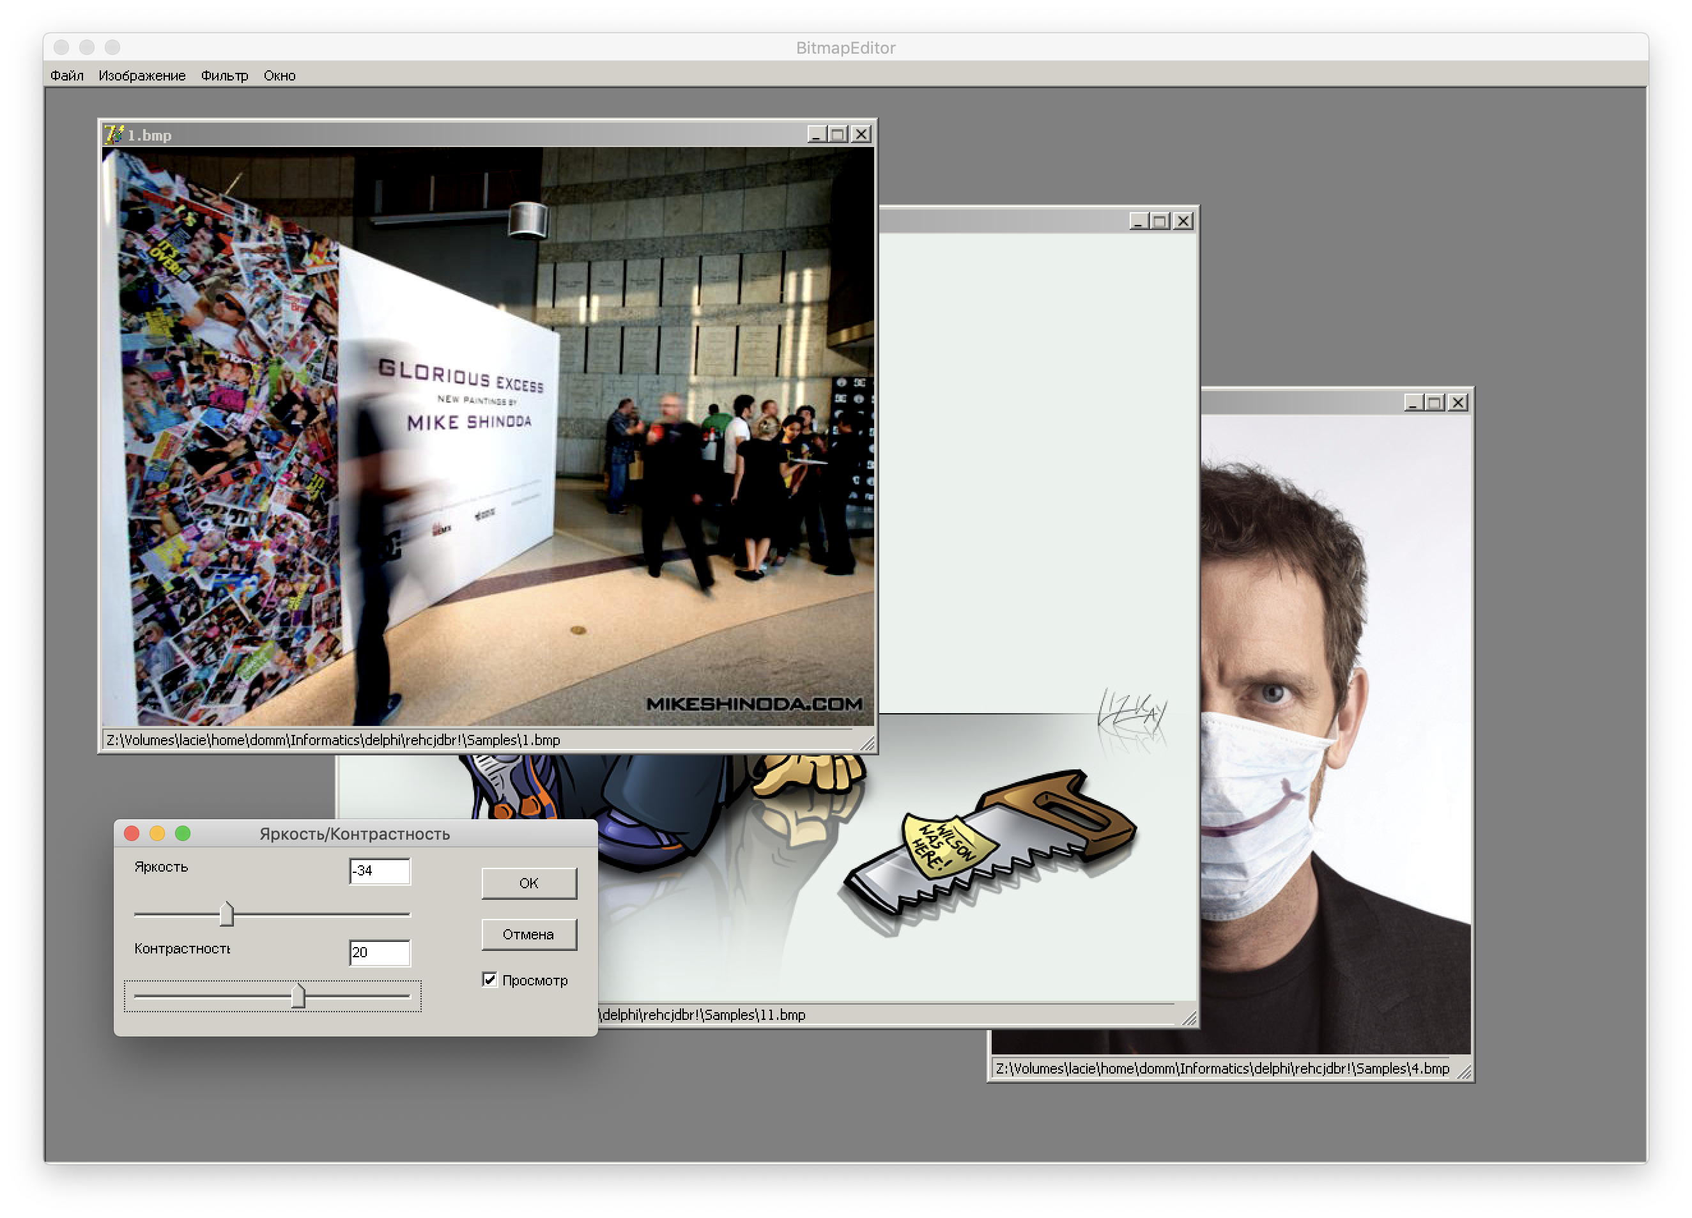Close the 1.bmp image window

pos(862,134)
